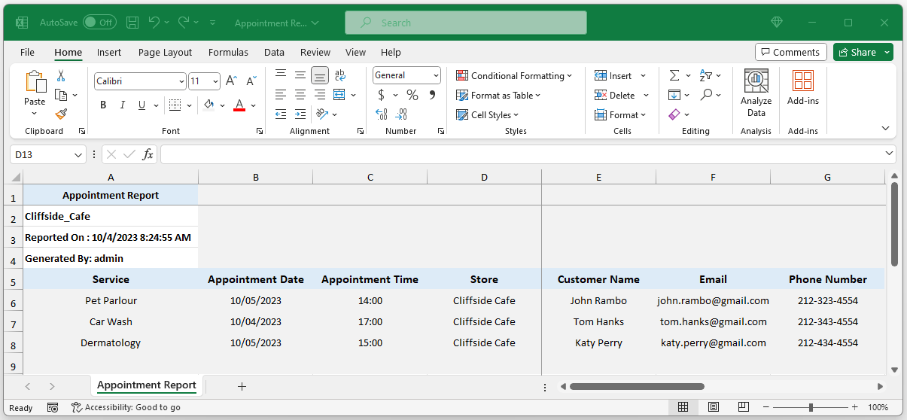Switch to the Formulas tab
Screen dimensions: 907x420
click(228, 52)
